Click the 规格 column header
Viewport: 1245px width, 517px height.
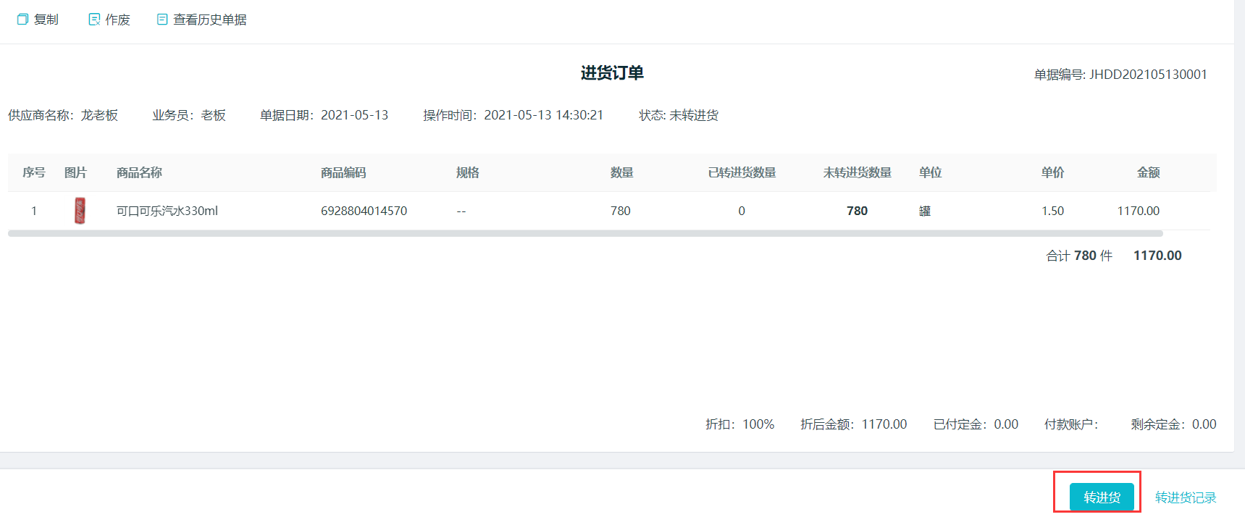[467, 172]
